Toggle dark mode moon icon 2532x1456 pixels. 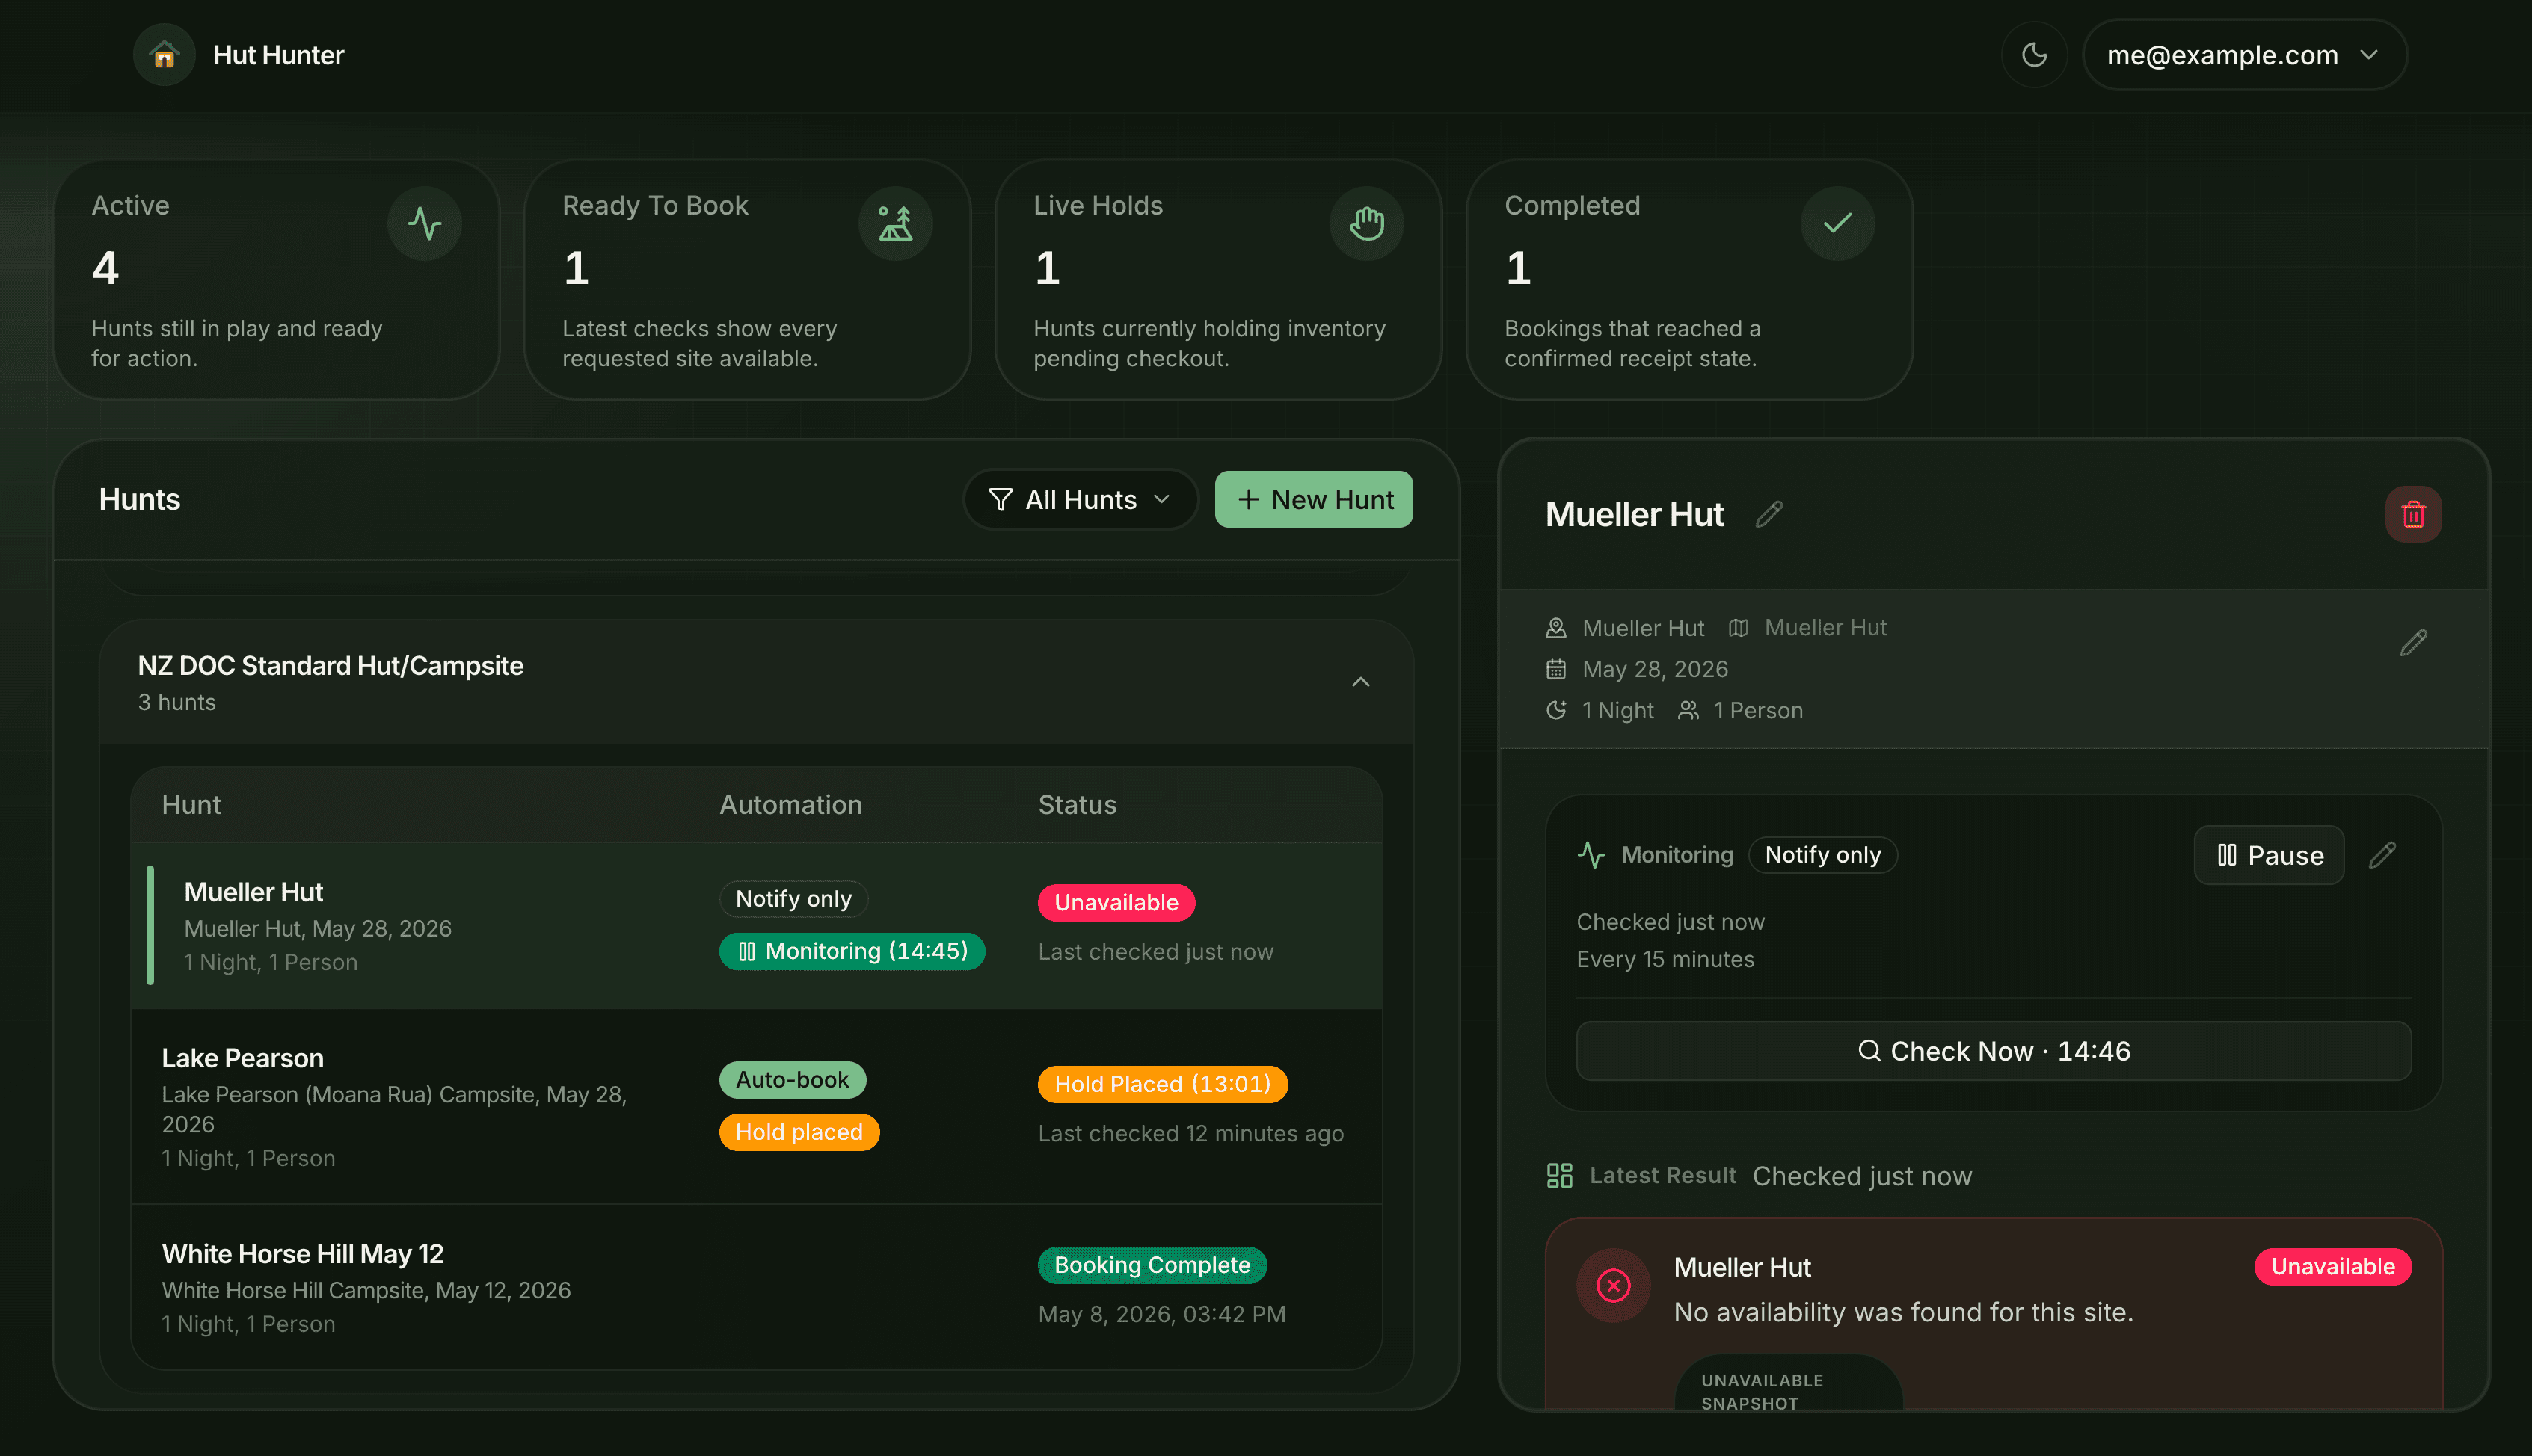click(2034, 55)
